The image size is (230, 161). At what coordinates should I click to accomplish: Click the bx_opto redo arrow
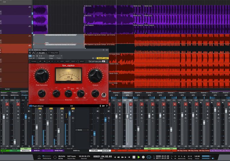coord(44,62)
